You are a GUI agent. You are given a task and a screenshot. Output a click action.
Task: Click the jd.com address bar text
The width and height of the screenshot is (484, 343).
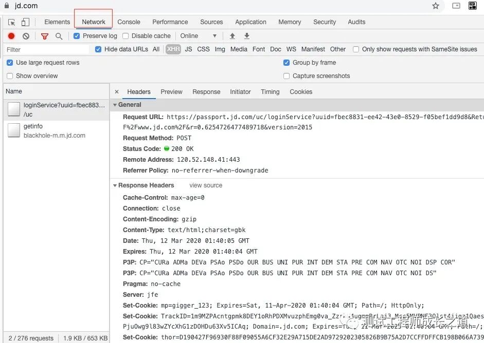pyautogui.click(x=26, y=6)
